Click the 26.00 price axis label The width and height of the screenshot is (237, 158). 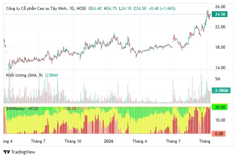click(x=220, y=7)
